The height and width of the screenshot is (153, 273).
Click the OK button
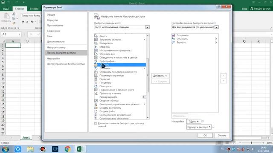point(205,135)
